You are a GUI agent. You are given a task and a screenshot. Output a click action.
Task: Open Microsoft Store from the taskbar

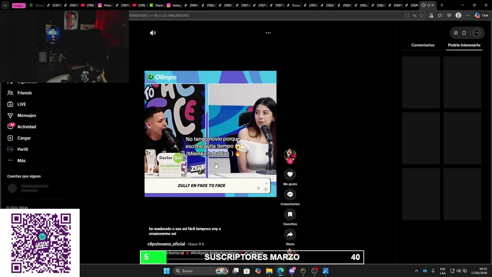point(247,271)
